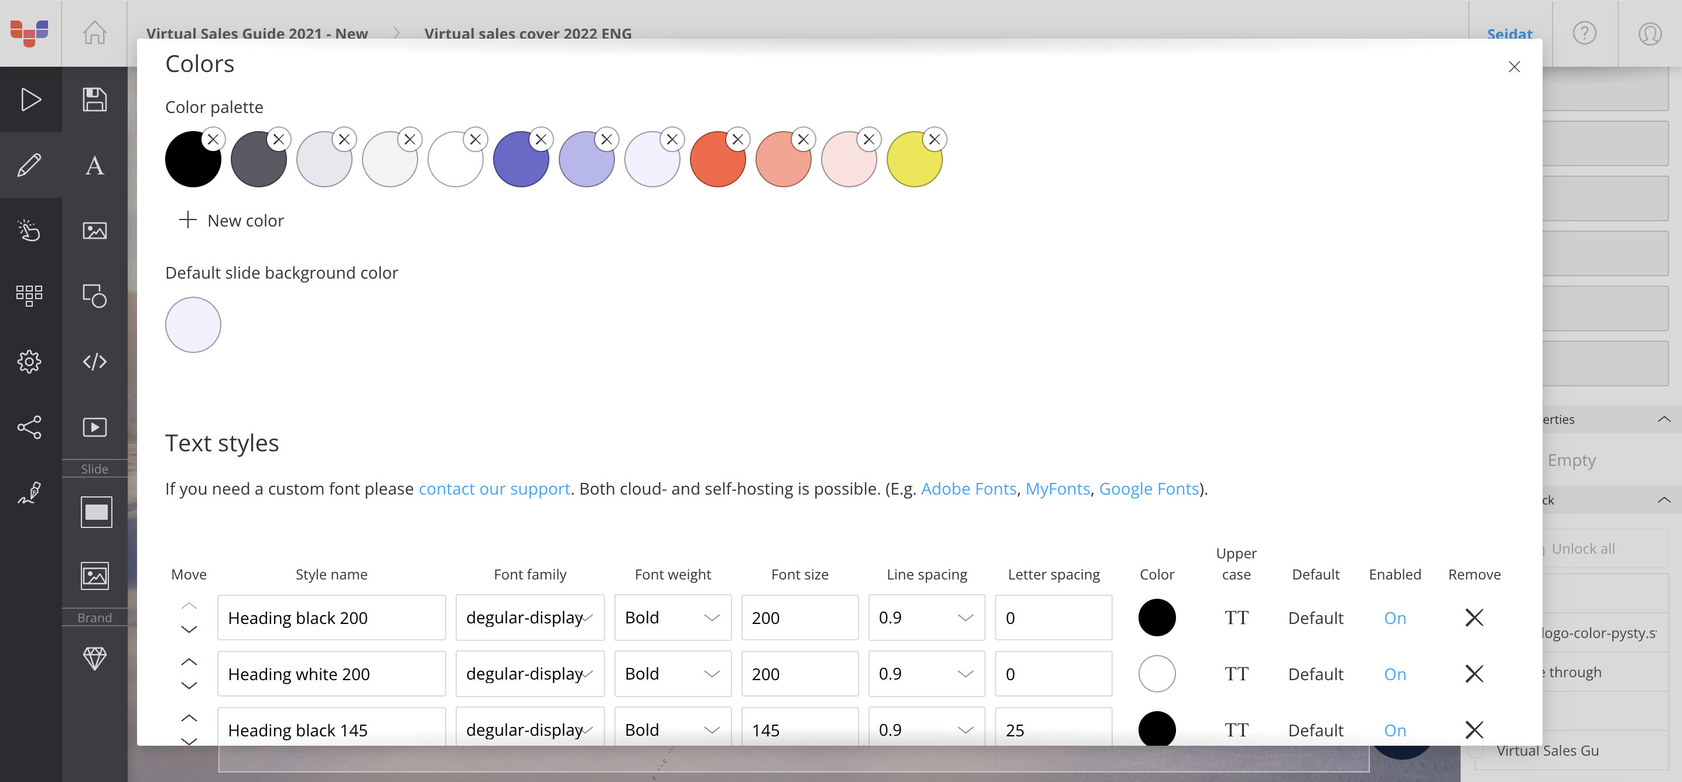Screen dimensions: 1682x782
Task: Go to the Home icon
Action: click(x=95, y=33)
